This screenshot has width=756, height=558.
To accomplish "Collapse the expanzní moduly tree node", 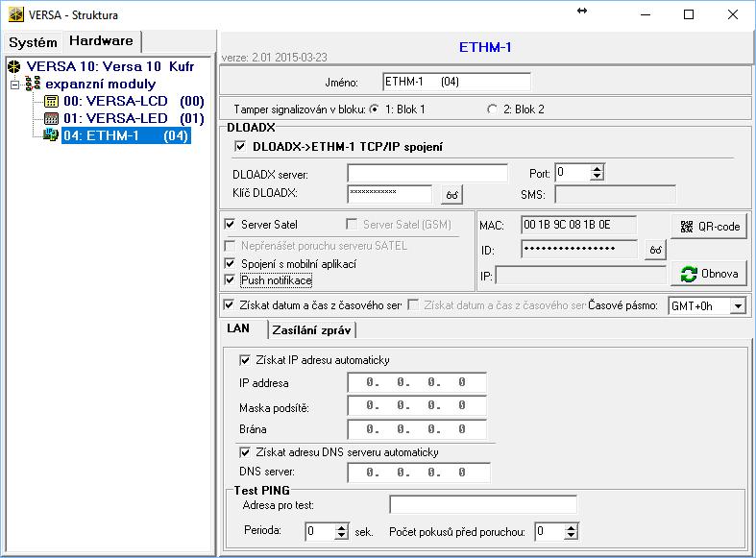I will click(15, 85).
